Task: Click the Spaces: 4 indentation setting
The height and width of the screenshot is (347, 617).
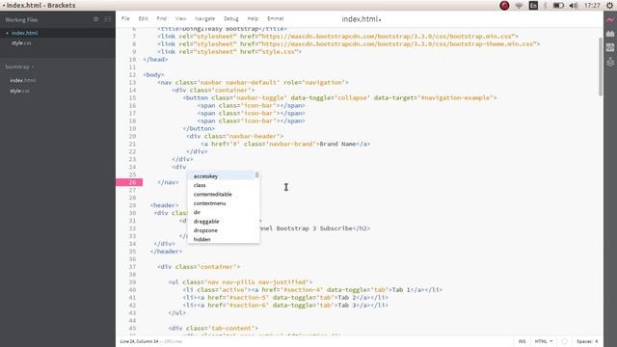Action: click(587, 341)
